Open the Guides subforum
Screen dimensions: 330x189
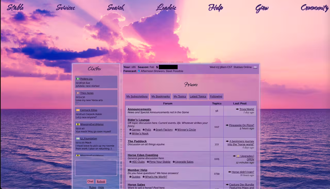[x=136, y=177]
